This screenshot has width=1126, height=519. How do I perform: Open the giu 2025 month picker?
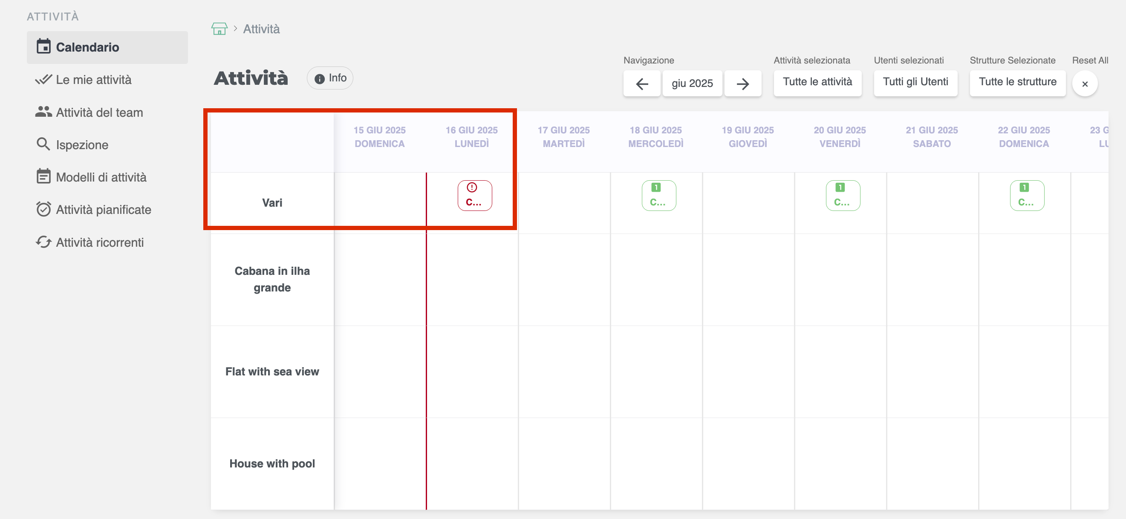692,84
